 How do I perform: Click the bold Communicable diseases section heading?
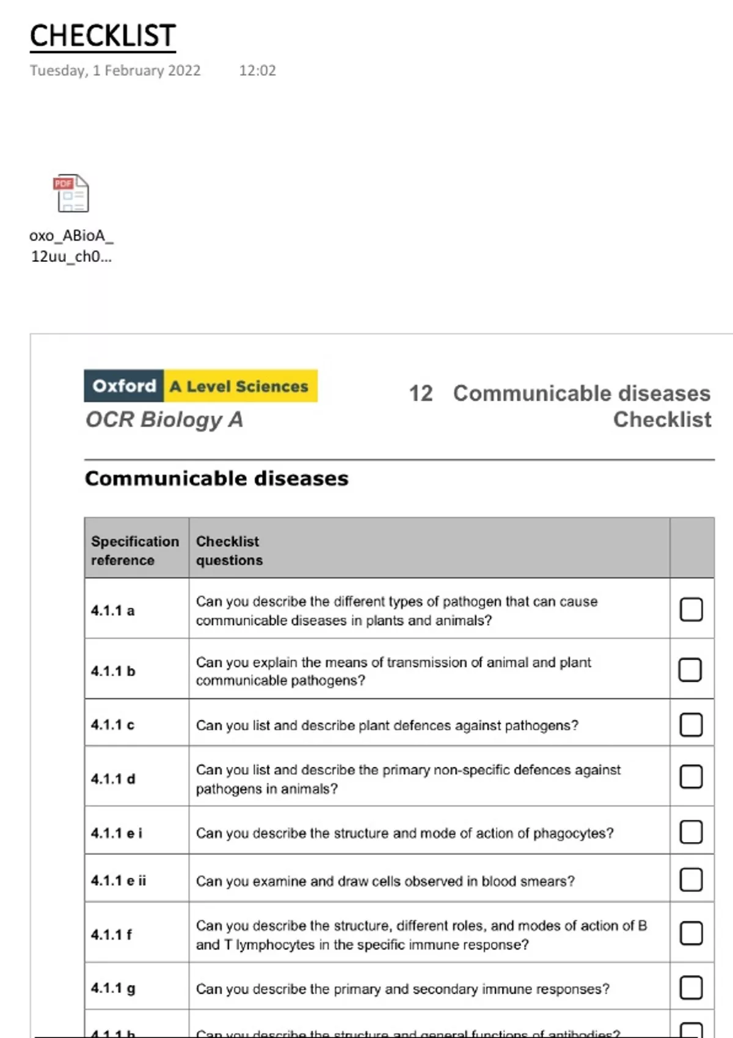click(216, 478)
